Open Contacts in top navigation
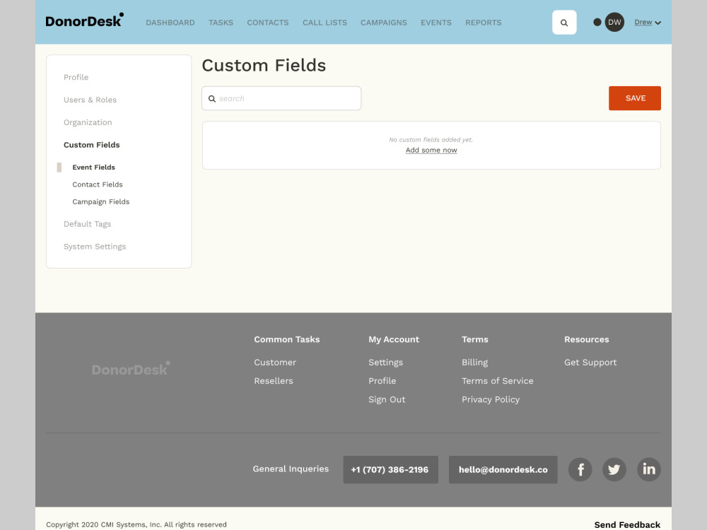 pyautogui.click(x=267, y=23)
